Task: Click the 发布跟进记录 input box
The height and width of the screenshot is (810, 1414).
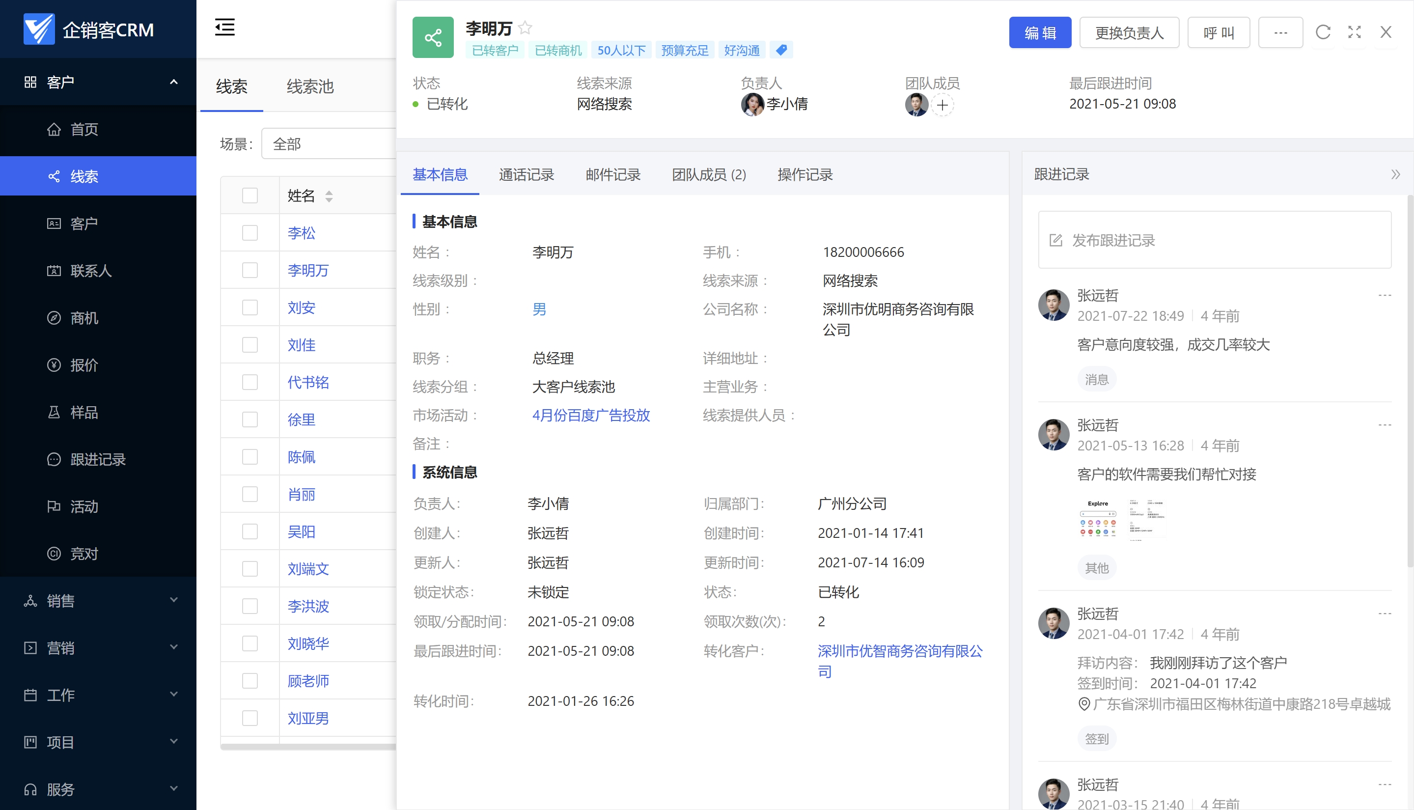Action: tap(1214, 240)
